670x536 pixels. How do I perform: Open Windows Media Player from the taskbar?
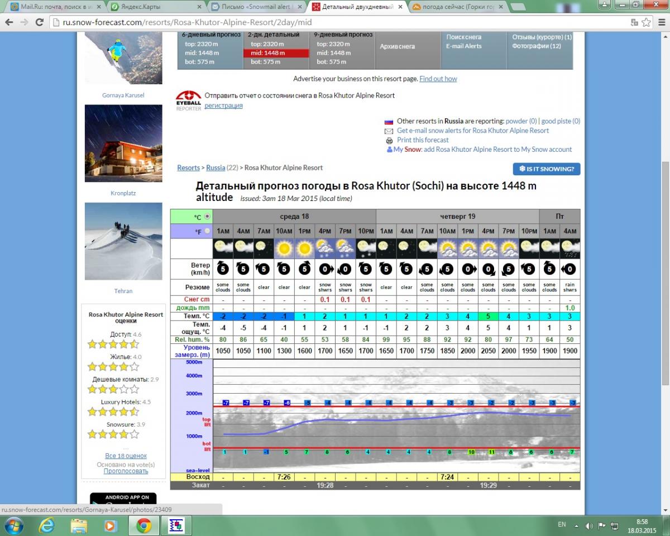(x=111, y=525)
